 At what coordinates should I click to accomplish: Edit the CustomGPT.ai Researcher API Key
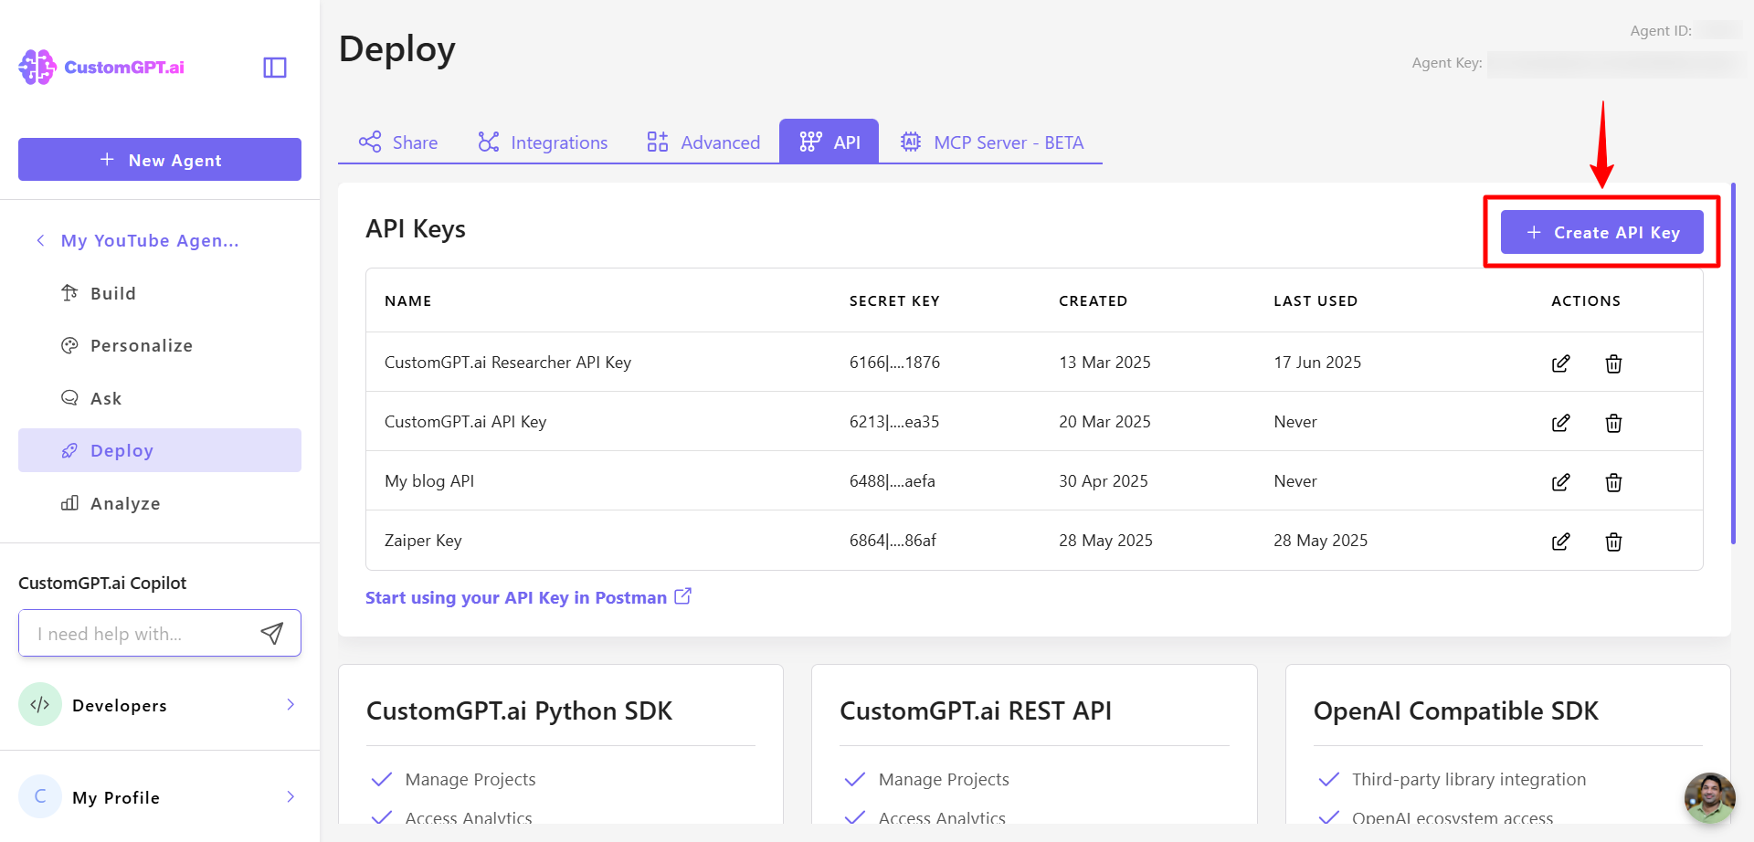1561,363
